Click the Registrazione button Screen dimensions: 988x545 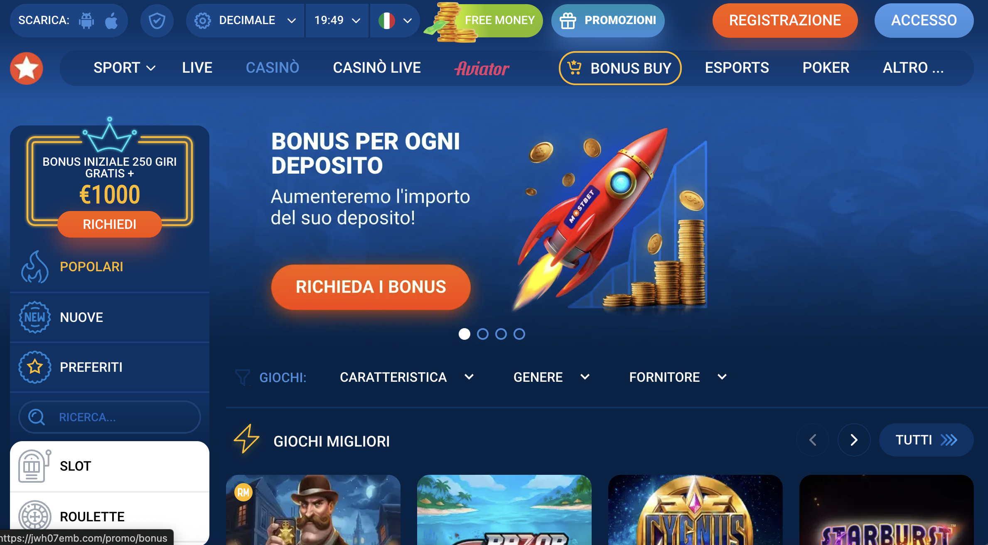(x=785, y=20)
